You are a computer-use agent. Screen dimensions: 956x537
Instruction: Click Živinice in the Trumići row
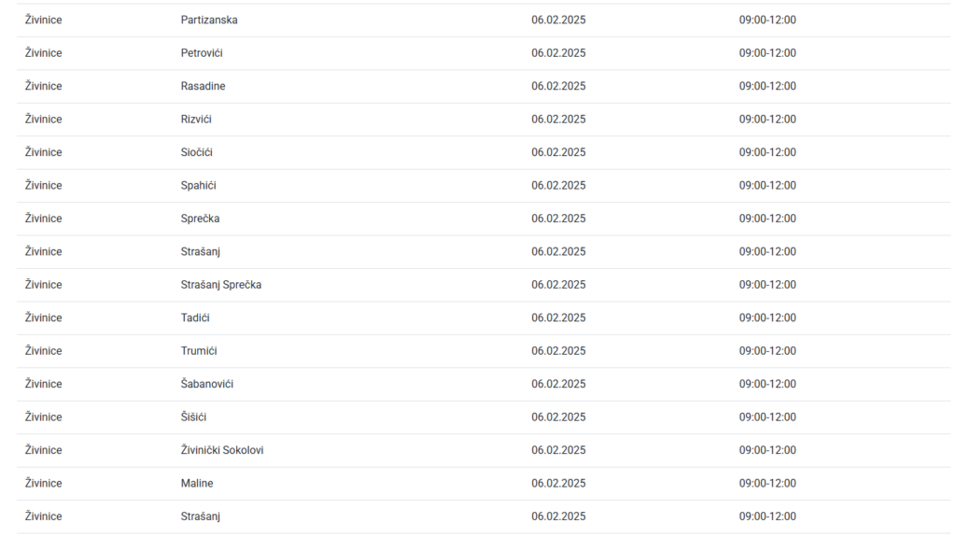point(44,351)
